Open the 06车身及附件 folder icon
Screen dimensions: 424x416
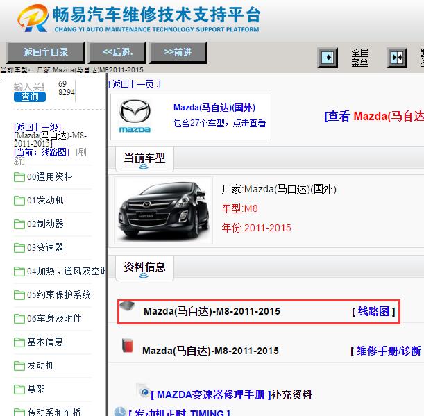tap(19, 319)
